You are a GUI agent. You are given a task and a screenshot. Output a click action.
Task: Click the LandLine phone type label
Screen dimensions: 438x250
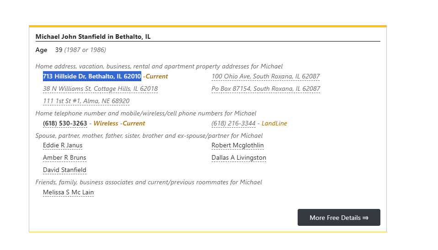pos(274,123)
